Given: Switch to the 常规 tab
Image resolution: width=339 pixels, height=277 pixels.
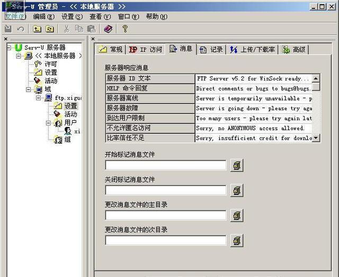Looking at the screenshot, I should point(111,49).
